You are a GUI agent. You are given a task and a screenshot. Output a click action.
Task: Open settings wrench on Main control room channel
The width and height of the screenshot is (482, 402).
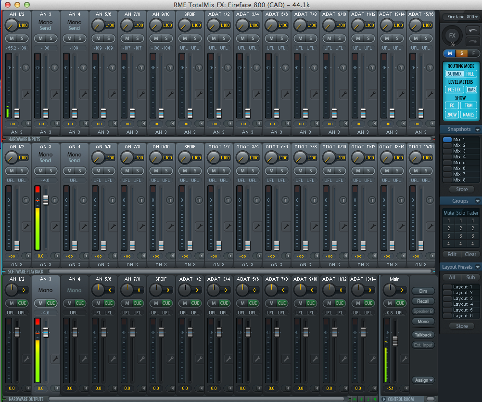click(405, 359)
